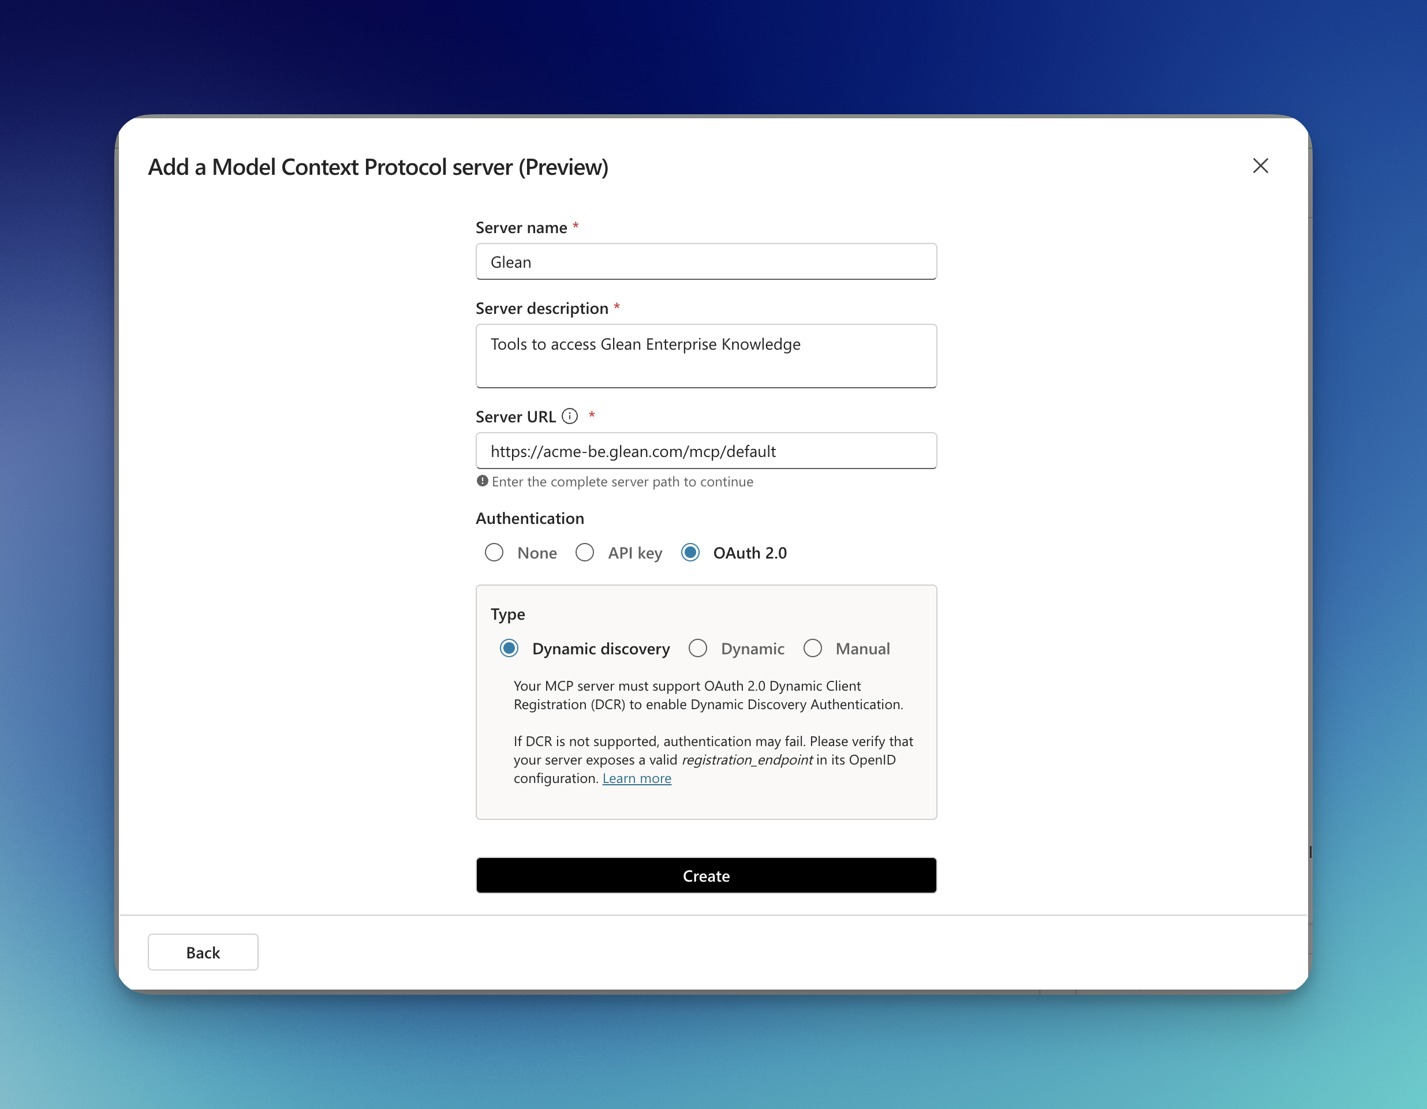Click the acme-be.glean.com URL text to edit
This screenshot has height=1109, width=1427.
[x=633, y=451]
